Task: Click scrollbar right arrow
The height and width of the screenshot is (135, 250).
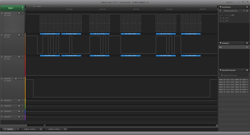Action: tap(217, 126)
